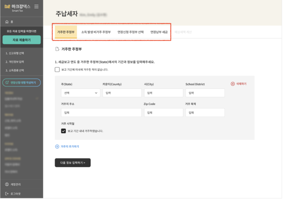Open the 연장신청 주정부 선택 tab

130,31
